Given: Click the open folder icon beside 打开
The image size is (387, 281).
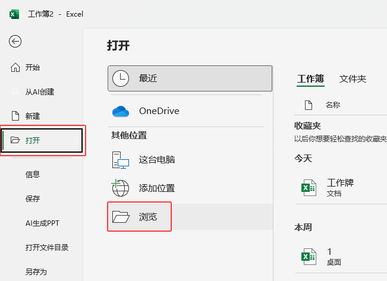Looking at the screenshot, I should pos(15,140).
